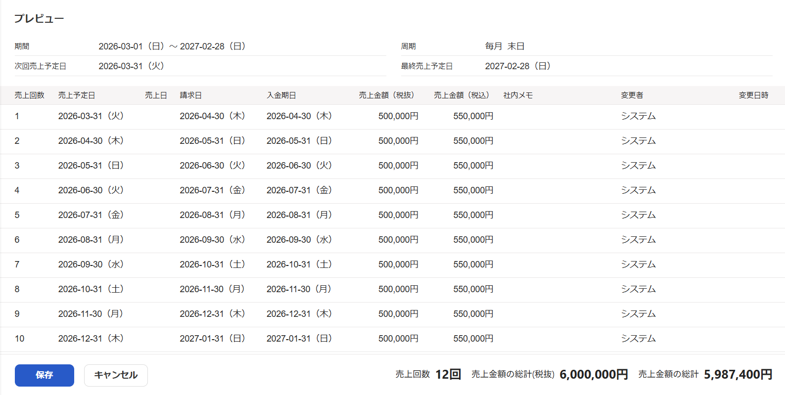Screen dimensions: 785x395
Task: Select the 売上回数 column header
Action: (x=29, y=95)
